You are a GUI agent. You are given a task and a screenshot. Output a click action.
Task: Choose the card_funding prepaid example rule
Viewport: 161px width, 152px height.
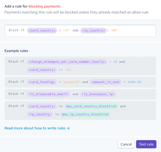point(80,82)
